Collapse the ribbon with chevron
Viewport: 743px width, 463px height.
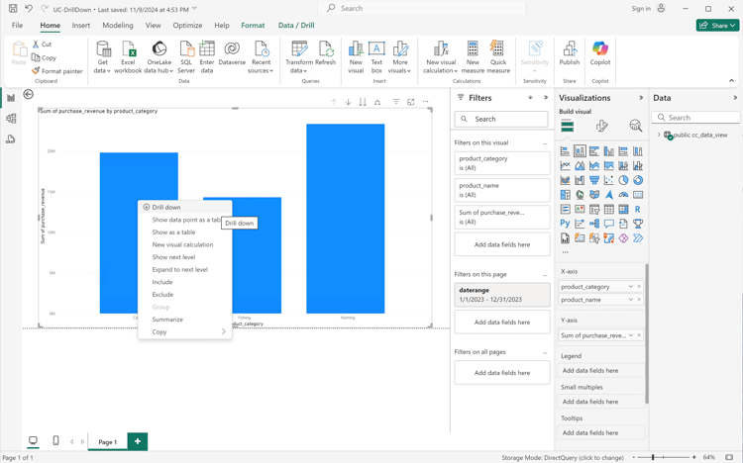click(732, 81)
